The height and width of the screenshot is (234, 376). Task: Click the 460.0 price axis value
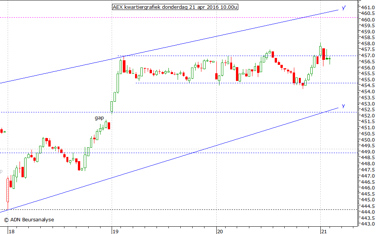[368, 20]
